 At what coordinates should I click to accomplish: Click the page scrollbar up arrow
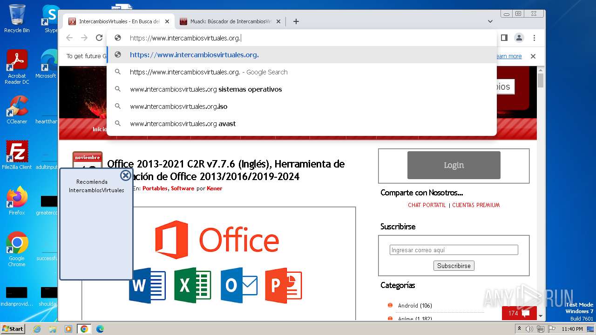[540, 70]
